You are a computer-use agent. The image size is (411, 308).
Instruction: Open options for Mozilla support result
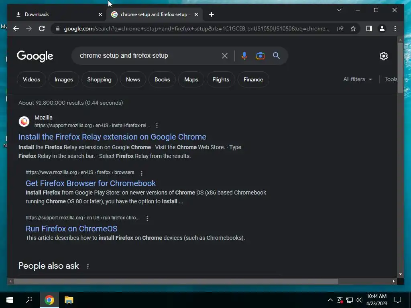[x=157, y=126]
